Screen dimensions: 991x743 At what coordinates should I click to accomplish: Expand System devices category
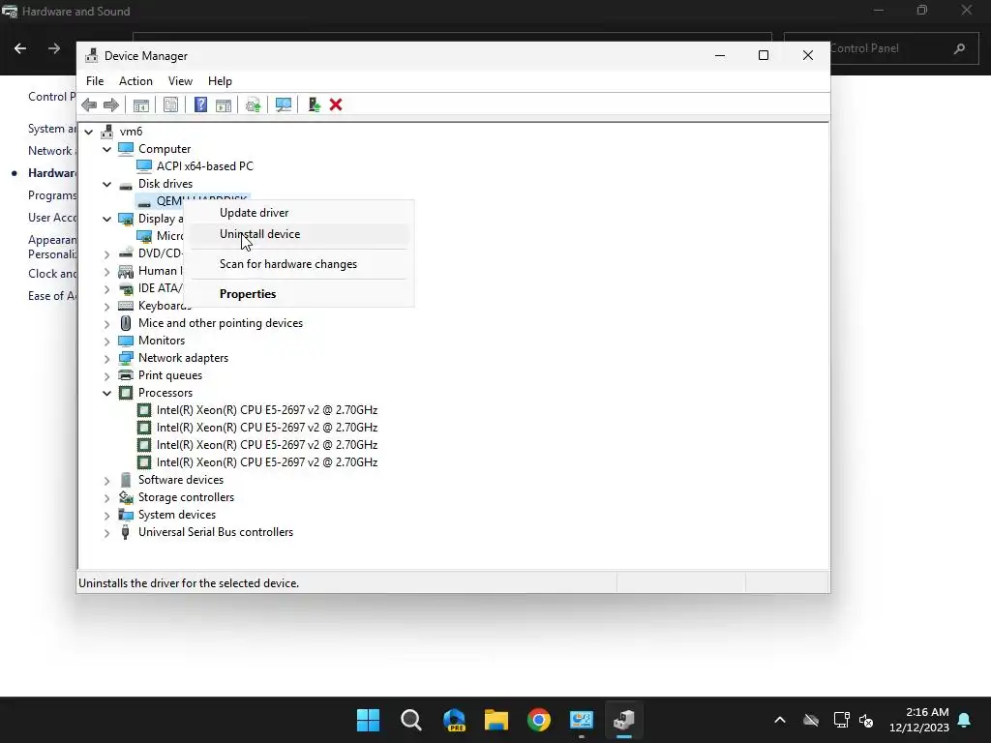[106, 515]
